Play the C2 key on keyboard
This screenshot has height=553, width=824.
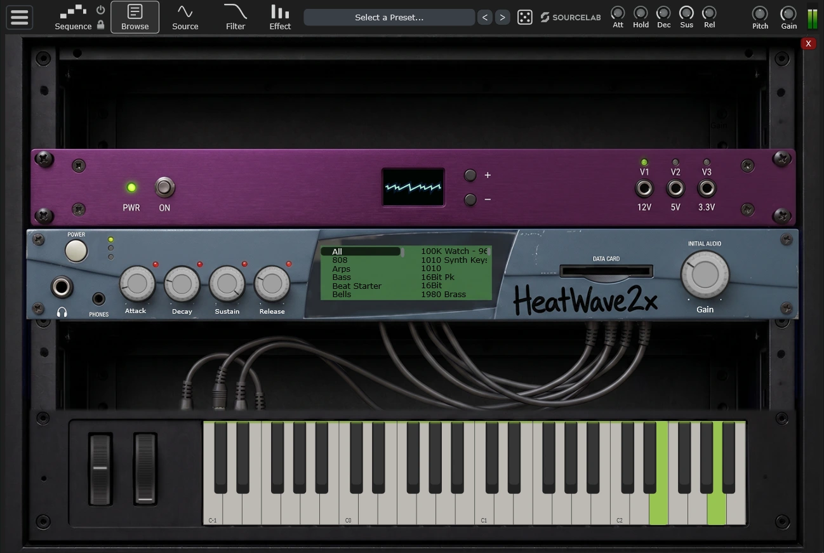pyautogui.click(x=620, y=508)
